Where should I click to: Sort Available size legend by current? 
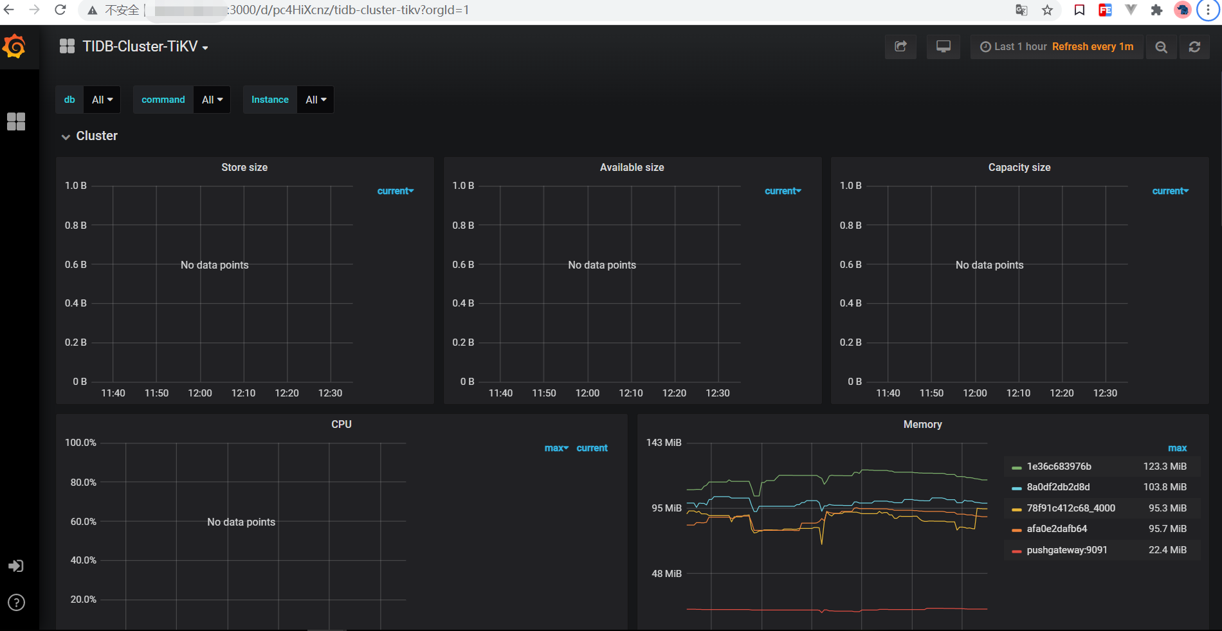click(783, 191)
